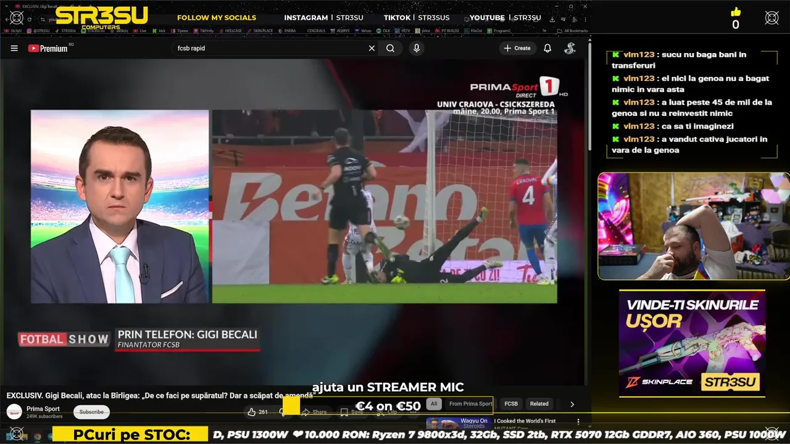Expand the All Bookmarks folder

click(x=572, y=30)
